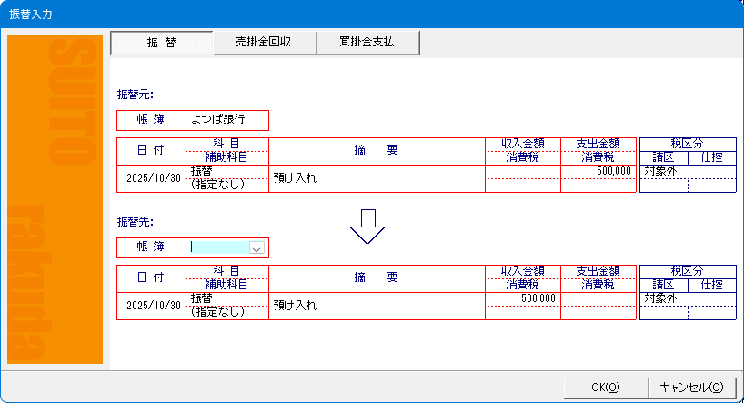
Task: Select the 振替元 税区分 対象外 cell
Action: point(663,171)
